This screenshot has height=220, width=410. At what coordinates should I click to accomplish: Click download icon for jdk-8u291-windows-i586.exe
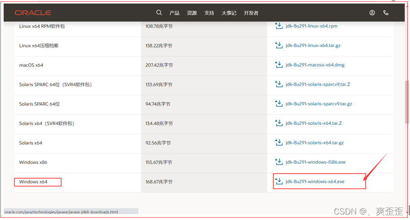[x=279, y=162]
